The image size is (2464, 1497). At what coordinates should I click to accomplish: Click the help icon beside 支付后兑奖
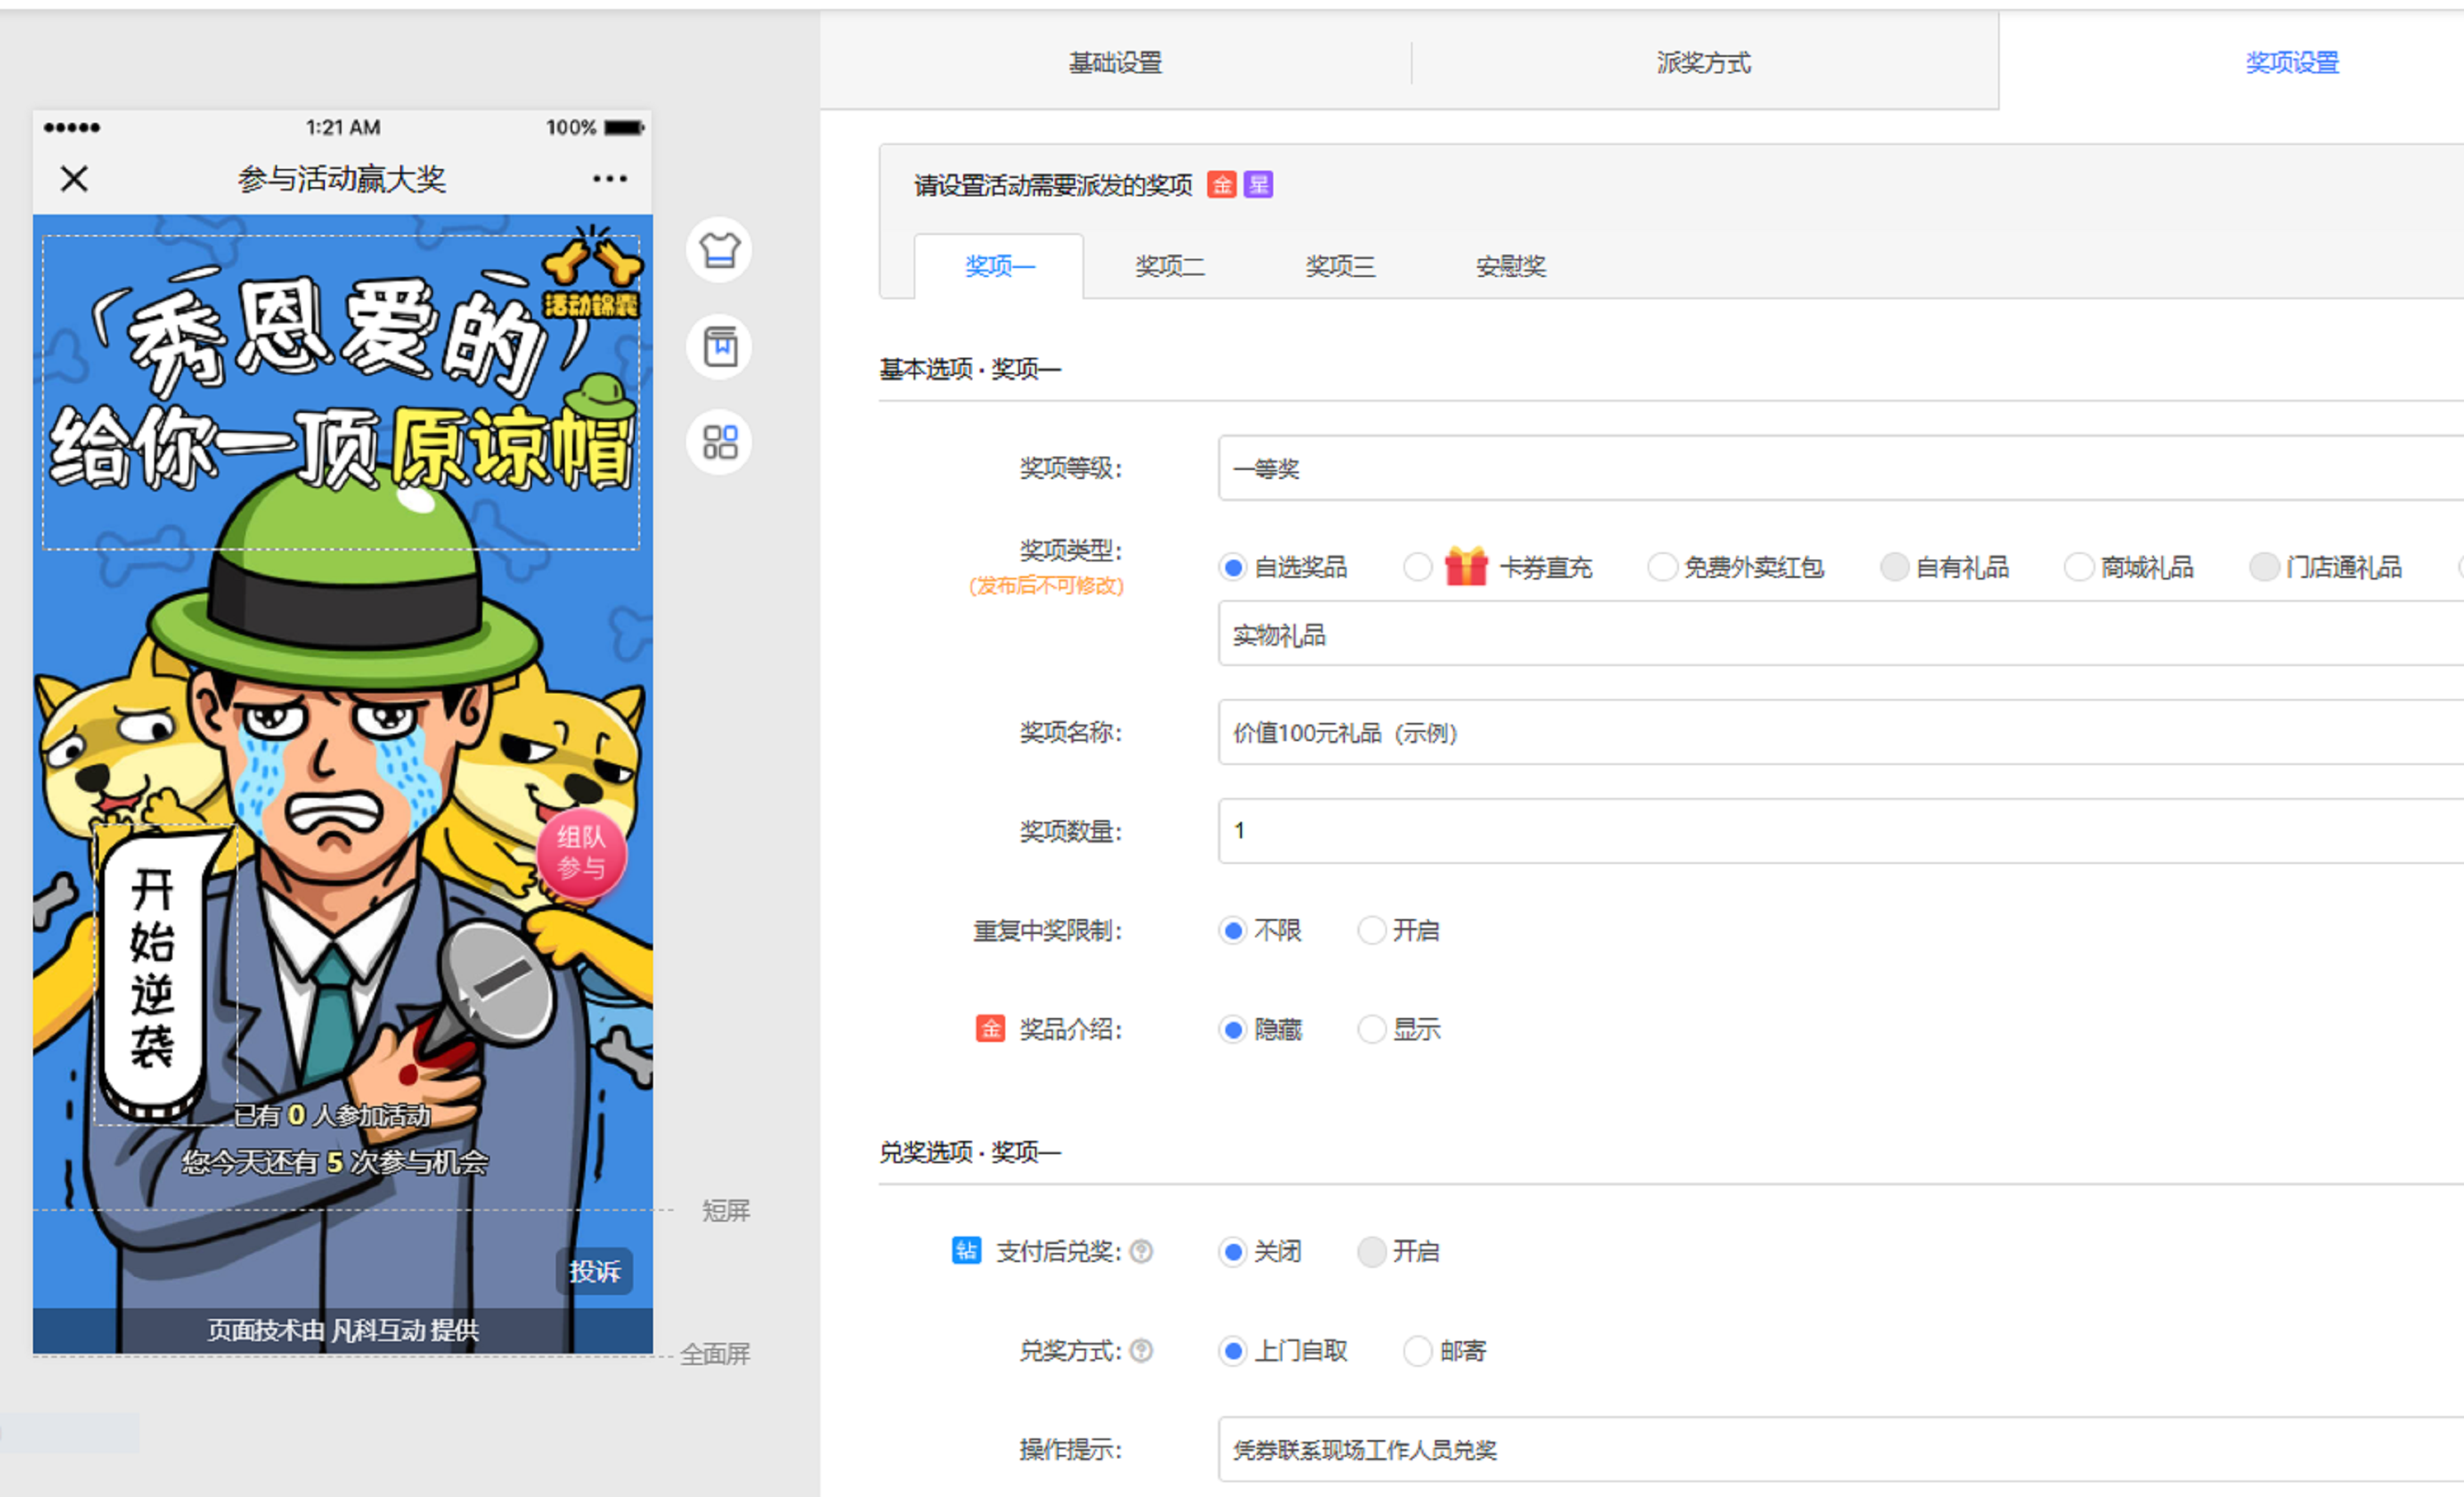[x=1141, y=1251]
